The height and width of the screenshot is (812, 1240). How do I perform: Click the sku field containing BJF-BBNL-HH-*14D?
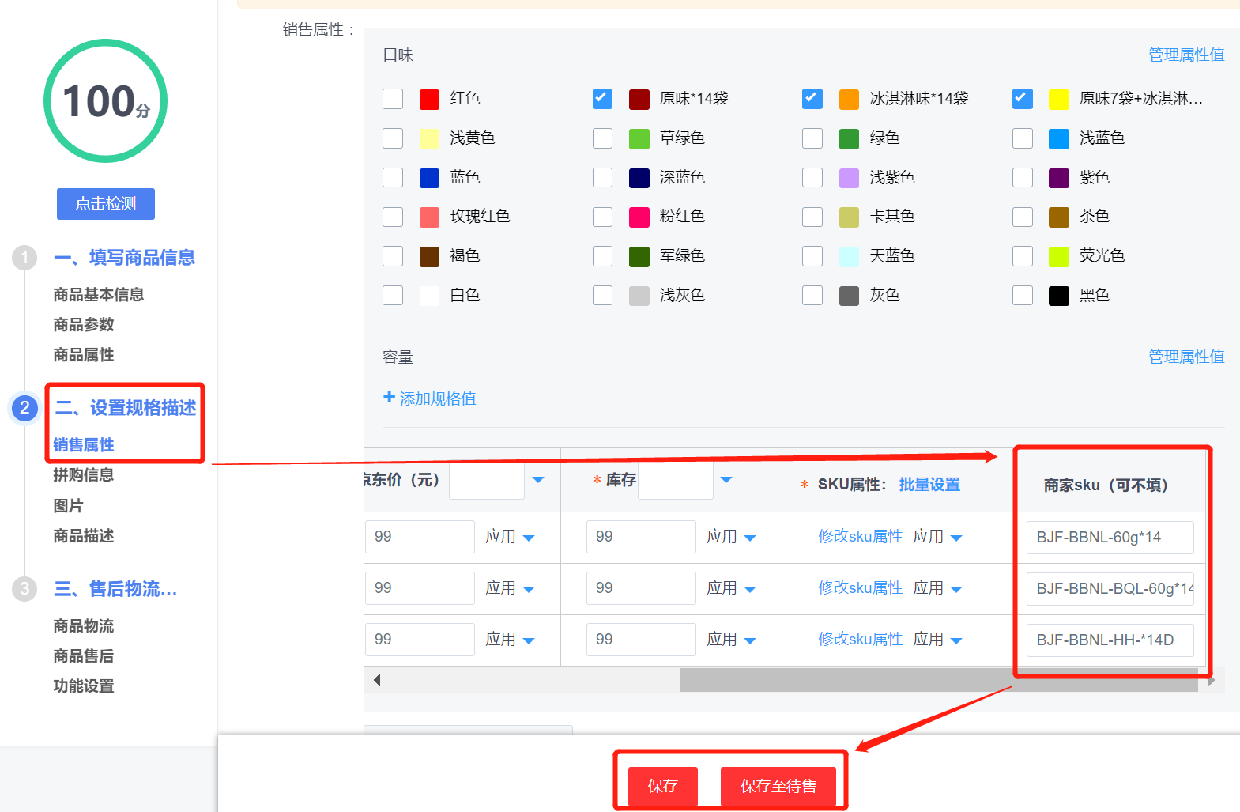[x=1110, y=640]
